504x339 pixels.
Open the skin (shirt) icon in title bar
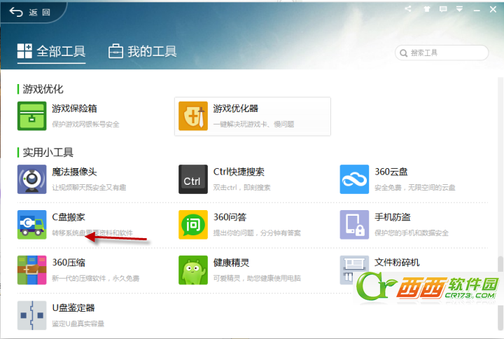click(427, 9)
